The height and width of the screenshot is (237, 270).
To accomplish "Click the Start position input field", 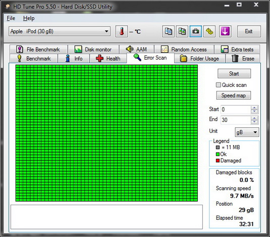I will point(236,110).
